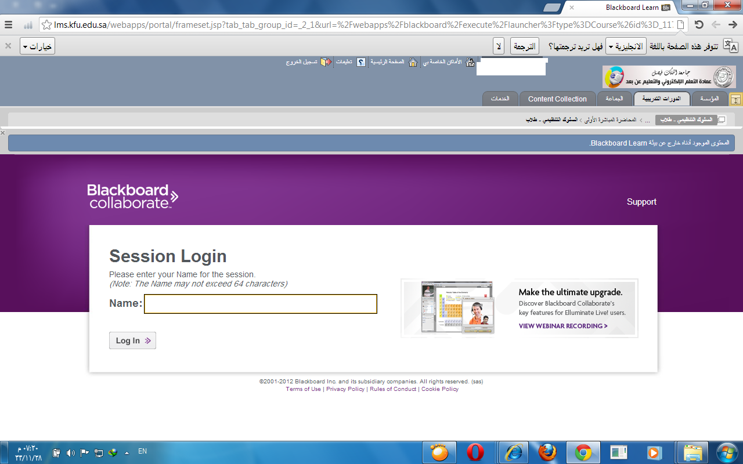Open the Support link
The height and width of the screenshot is (464, 743).
641,202
